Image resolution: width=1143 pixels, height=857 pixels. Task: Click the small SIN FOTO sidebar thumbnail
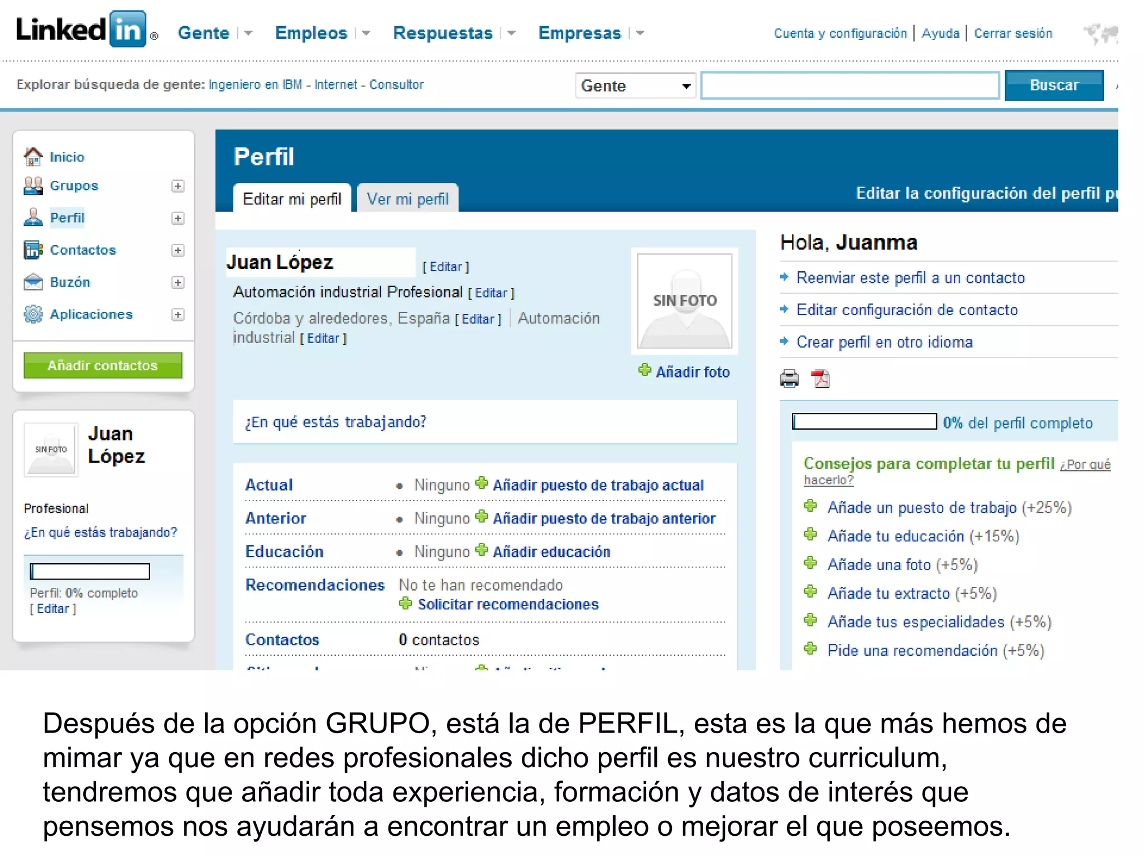click(x=51, y=449)
